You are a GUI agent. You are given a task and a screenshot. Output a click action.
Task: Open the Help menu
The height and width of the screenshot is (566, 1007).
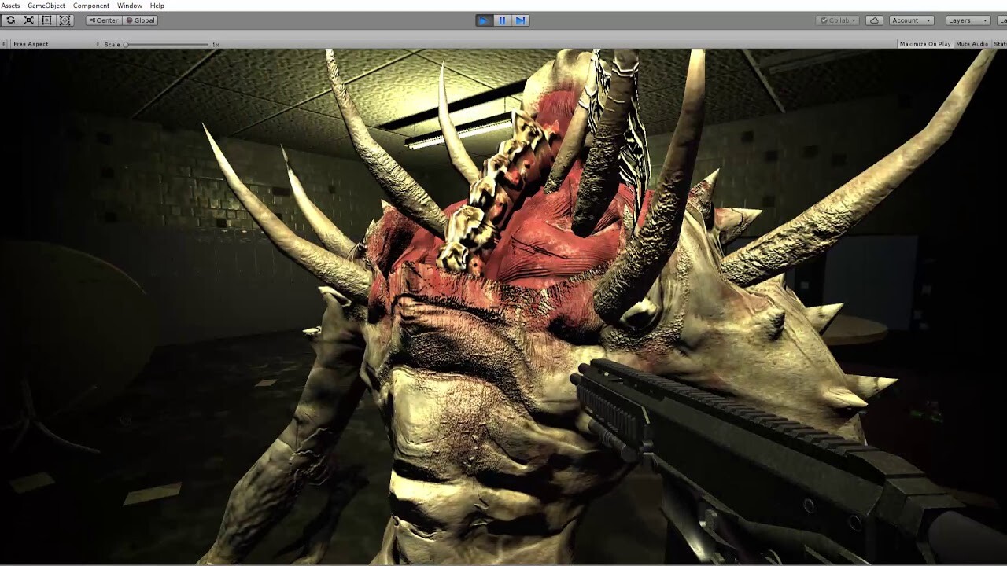click(x=157, y=6)
